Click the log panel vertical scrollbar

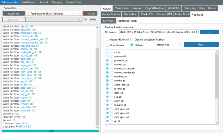tap(97, 87)
